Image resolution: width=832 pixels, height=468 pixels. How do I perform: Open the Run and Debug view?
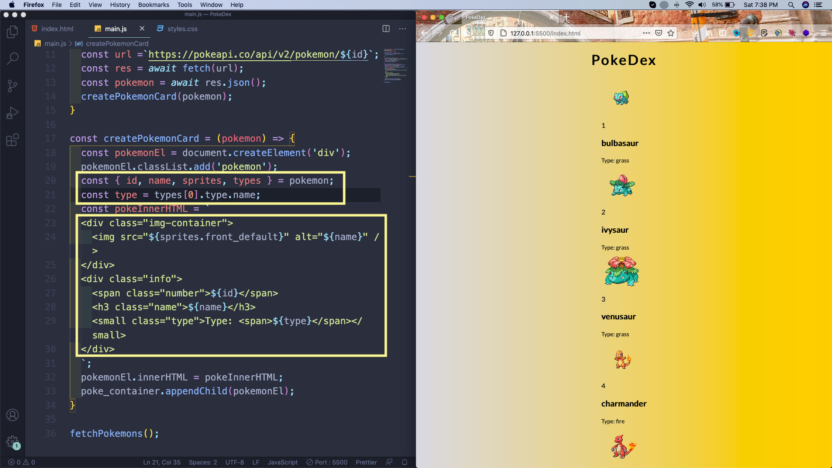(13, 113)
